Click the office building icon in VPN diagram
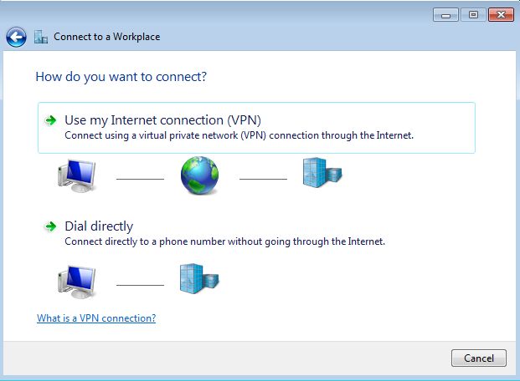The image size is (520, 381). (322, 173)
